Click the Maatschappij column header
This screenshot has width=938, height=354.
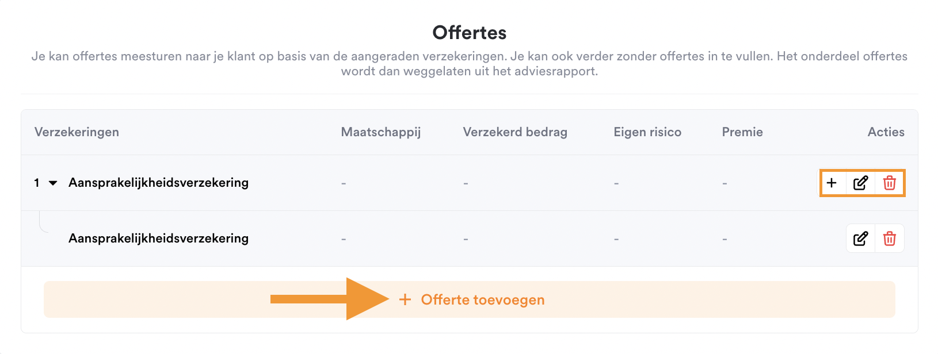click(x=381, y=132)
